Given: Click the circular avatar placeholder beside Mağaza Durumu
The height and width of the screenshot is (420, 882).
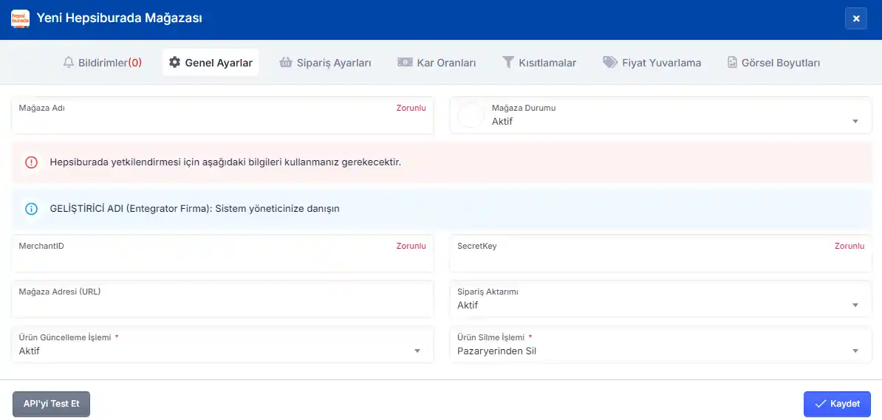Looking at the screenshot, I should (x=471, y=115).
